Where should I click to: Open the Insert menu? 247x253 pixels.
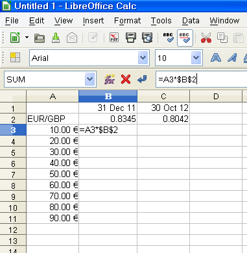pyautogui.click(x=93, y=21)
